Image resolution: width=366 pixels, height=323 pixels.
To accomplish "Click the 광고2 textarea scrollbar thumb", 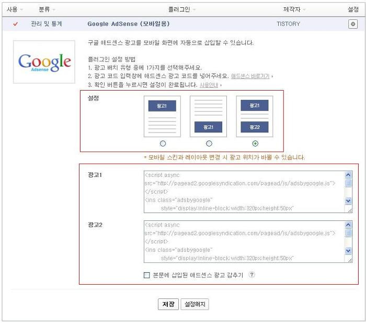I will pos(348,233).
